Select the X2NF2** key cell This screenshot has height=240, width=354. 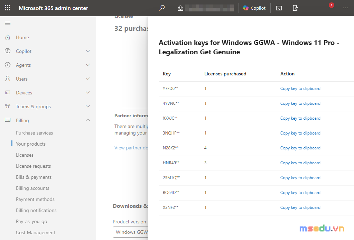coord(171,208)
